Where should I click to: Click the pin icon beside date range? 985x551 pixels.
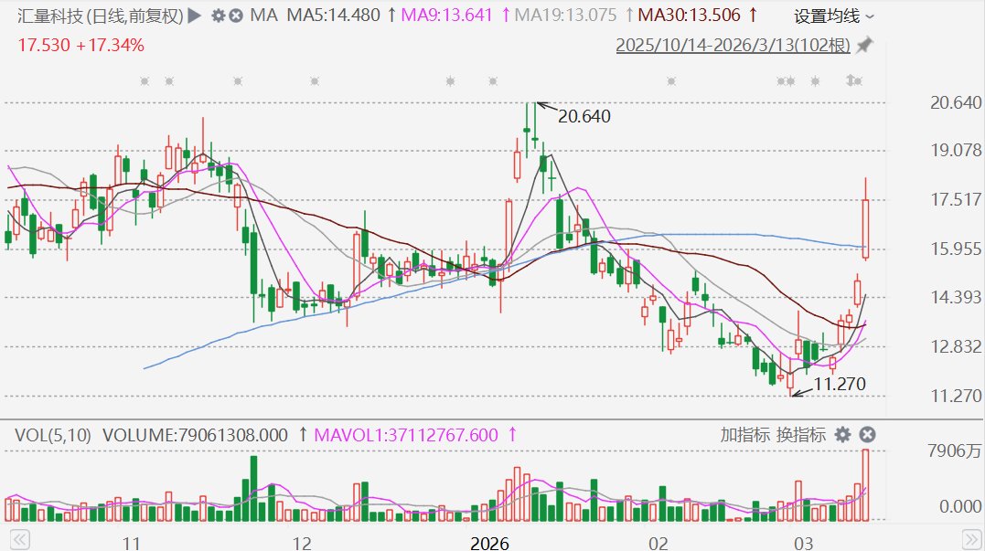(x=863, y=45)
